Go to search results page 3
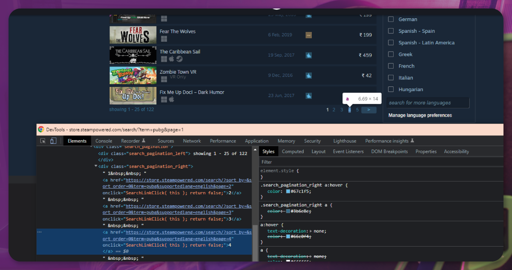512x270 pixels. tap(342, 110)
